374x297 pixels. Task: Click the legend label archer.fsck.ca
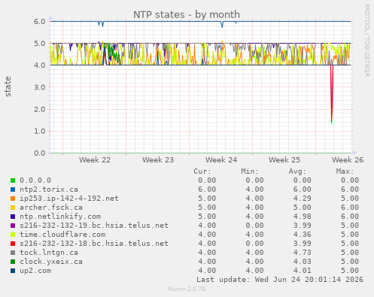[x=51, y=208]
